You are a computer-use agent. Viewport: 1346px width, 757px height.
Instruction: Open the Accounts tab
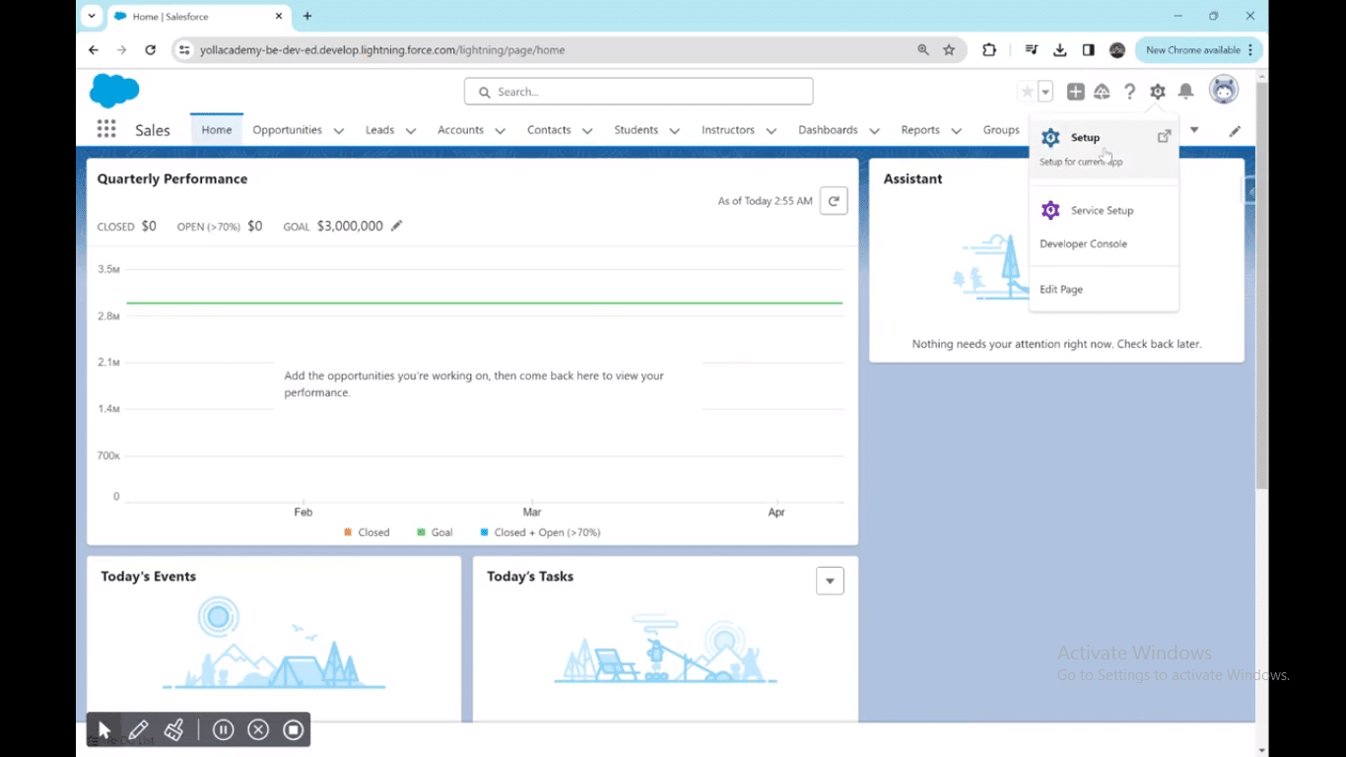click(460, 130)
